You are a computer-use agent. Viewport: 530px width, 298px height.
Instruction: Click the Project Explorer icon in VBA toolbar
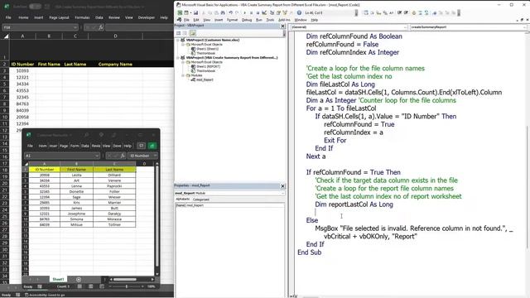pos(272,13)
